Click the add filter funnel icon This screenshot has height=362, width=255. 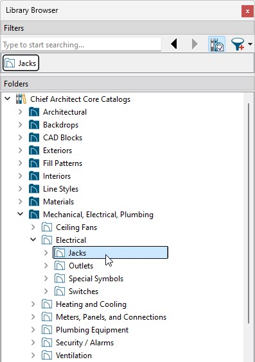pos(238,44)
